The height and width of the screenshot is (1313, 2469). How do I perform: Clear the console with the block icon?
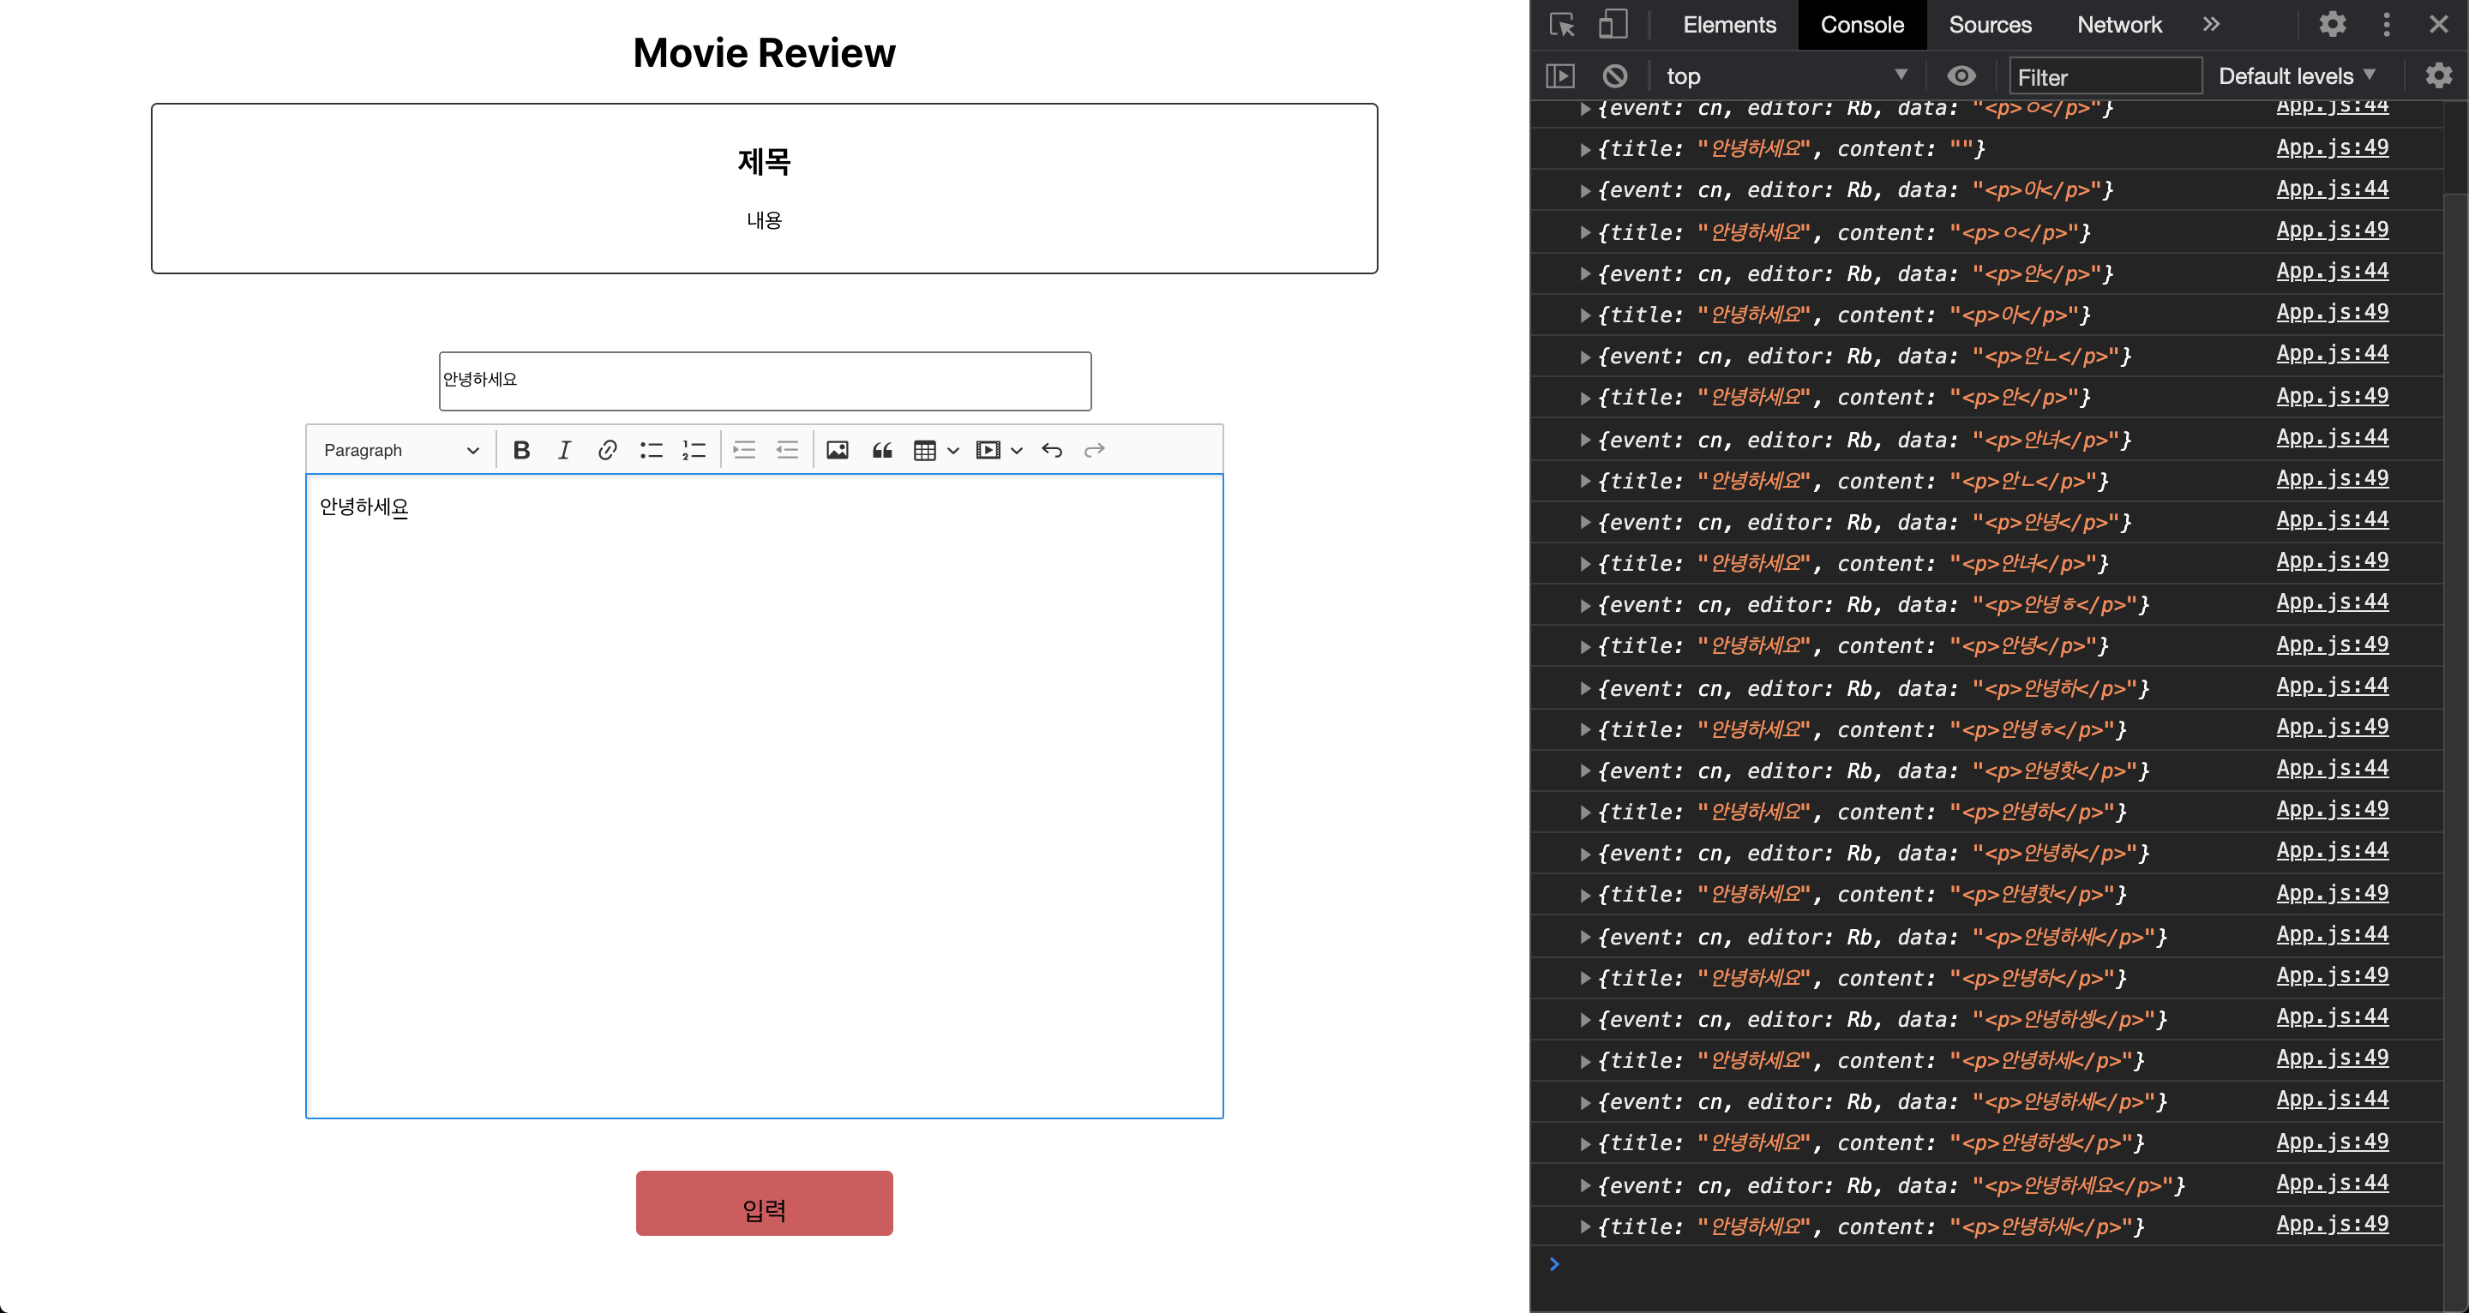point(1615,75)
